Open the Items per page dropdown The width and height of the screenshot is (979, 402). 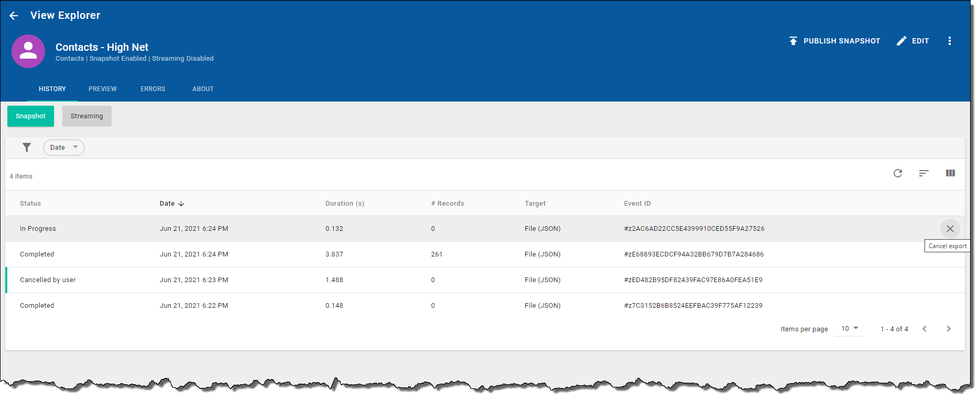coord(849,329)
